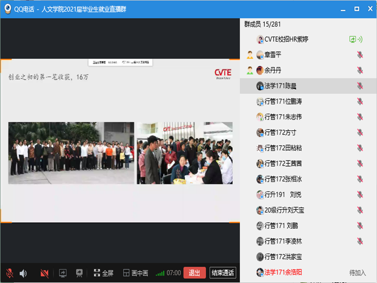
Task: Click the green signal strength indicator
Action: pyautogui.click(x=160, y=273)
